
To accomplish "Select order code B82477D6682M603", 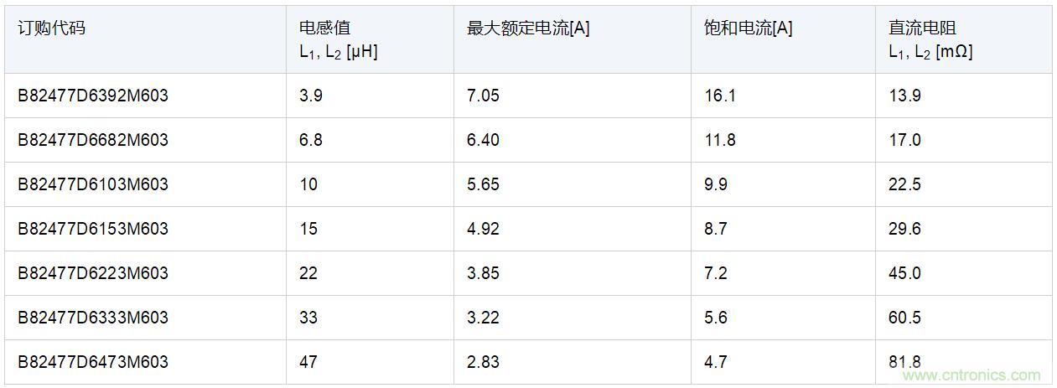I will [x=93, y=140].
